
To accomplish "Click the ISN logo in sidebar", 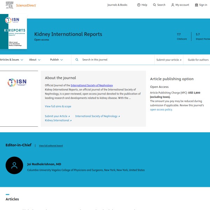I will coord(17,83).
